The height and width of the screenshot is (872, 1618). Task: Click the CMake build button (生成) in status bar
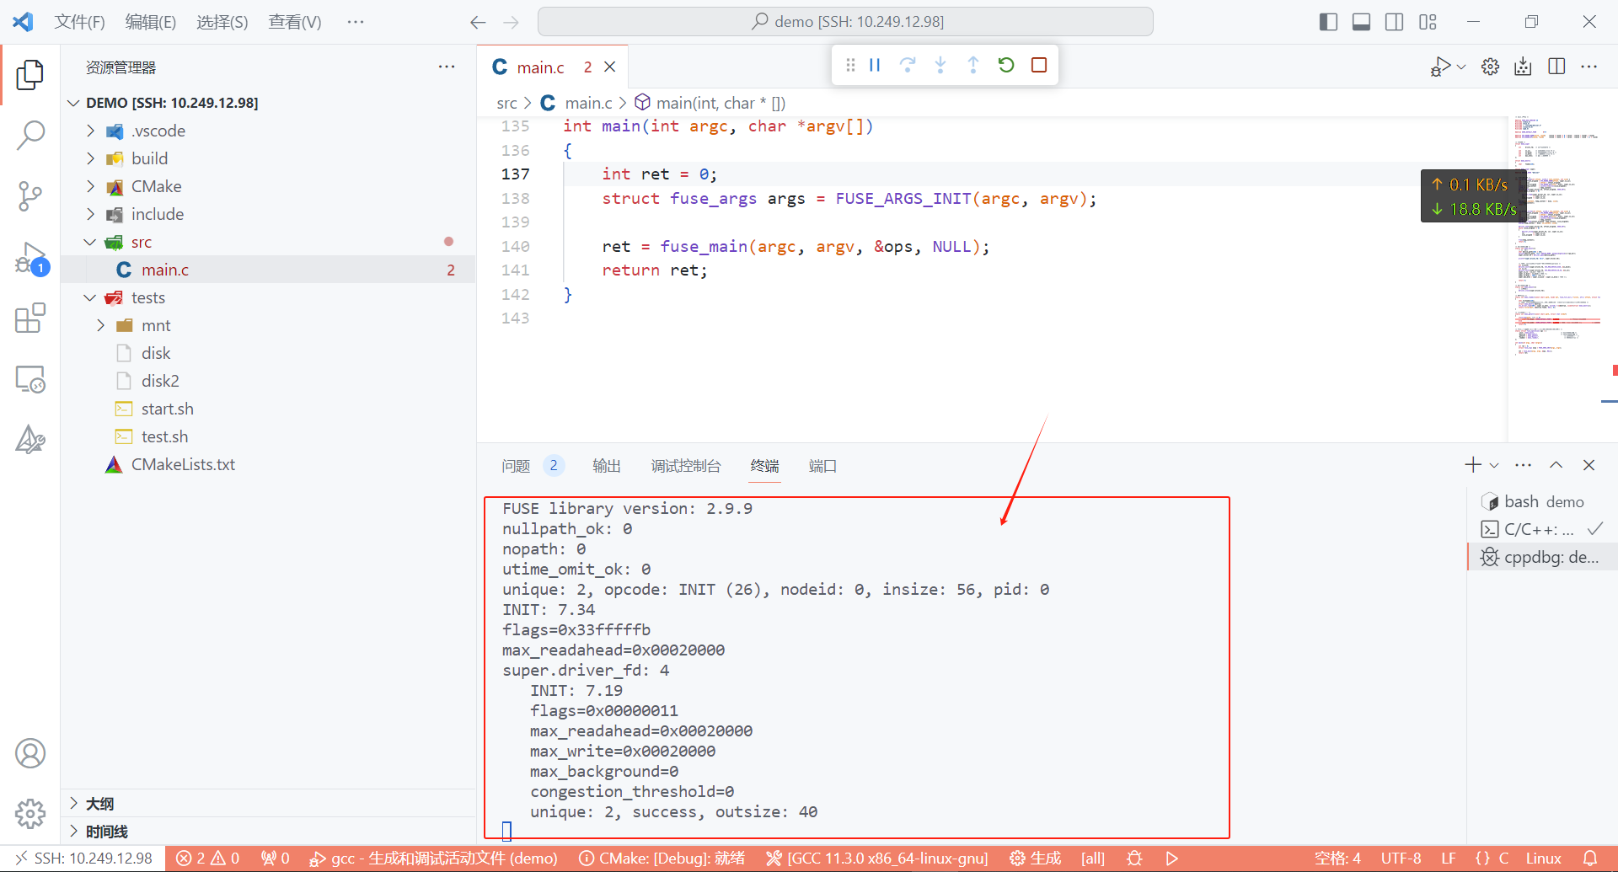pos(1036,859)
